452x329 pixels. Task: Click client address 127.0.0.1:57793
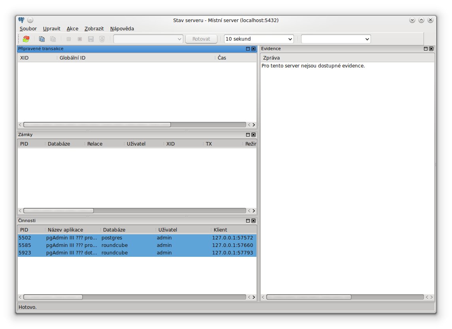[x=232, y=253]
